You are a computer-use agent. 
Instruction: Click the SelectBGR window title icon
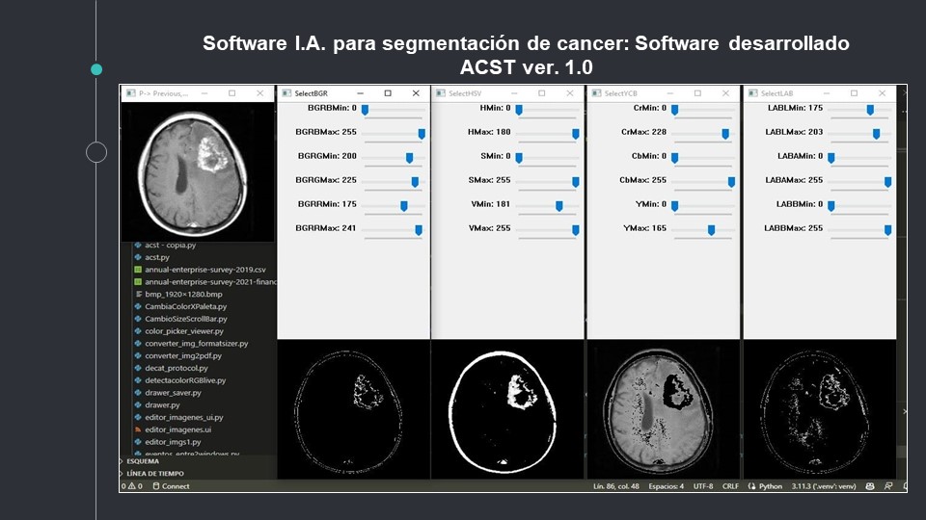pos(286,93)
